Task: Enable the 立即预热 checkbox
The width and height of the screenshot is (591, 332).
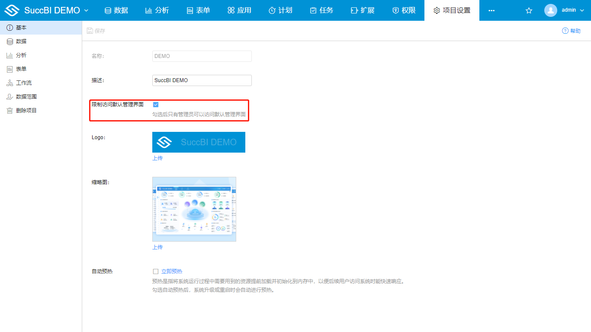Action: click(156, 271)
